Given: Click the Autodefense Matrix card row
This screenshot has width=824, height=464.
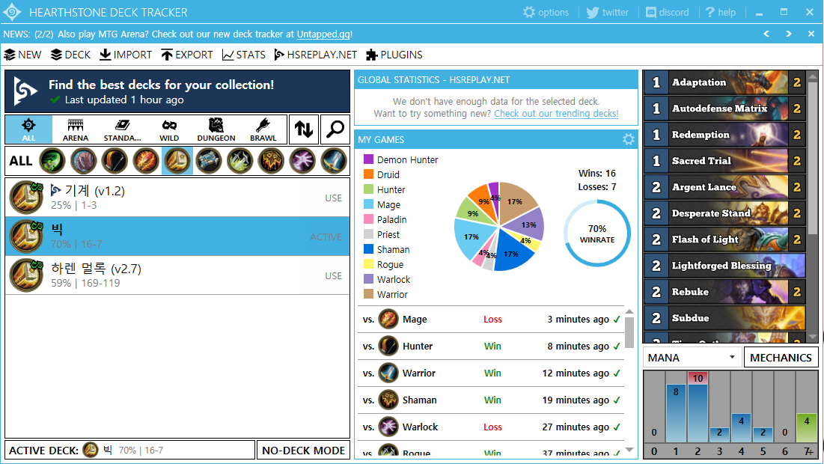Looking at the screenshot, I should click(x=724, y=109).
